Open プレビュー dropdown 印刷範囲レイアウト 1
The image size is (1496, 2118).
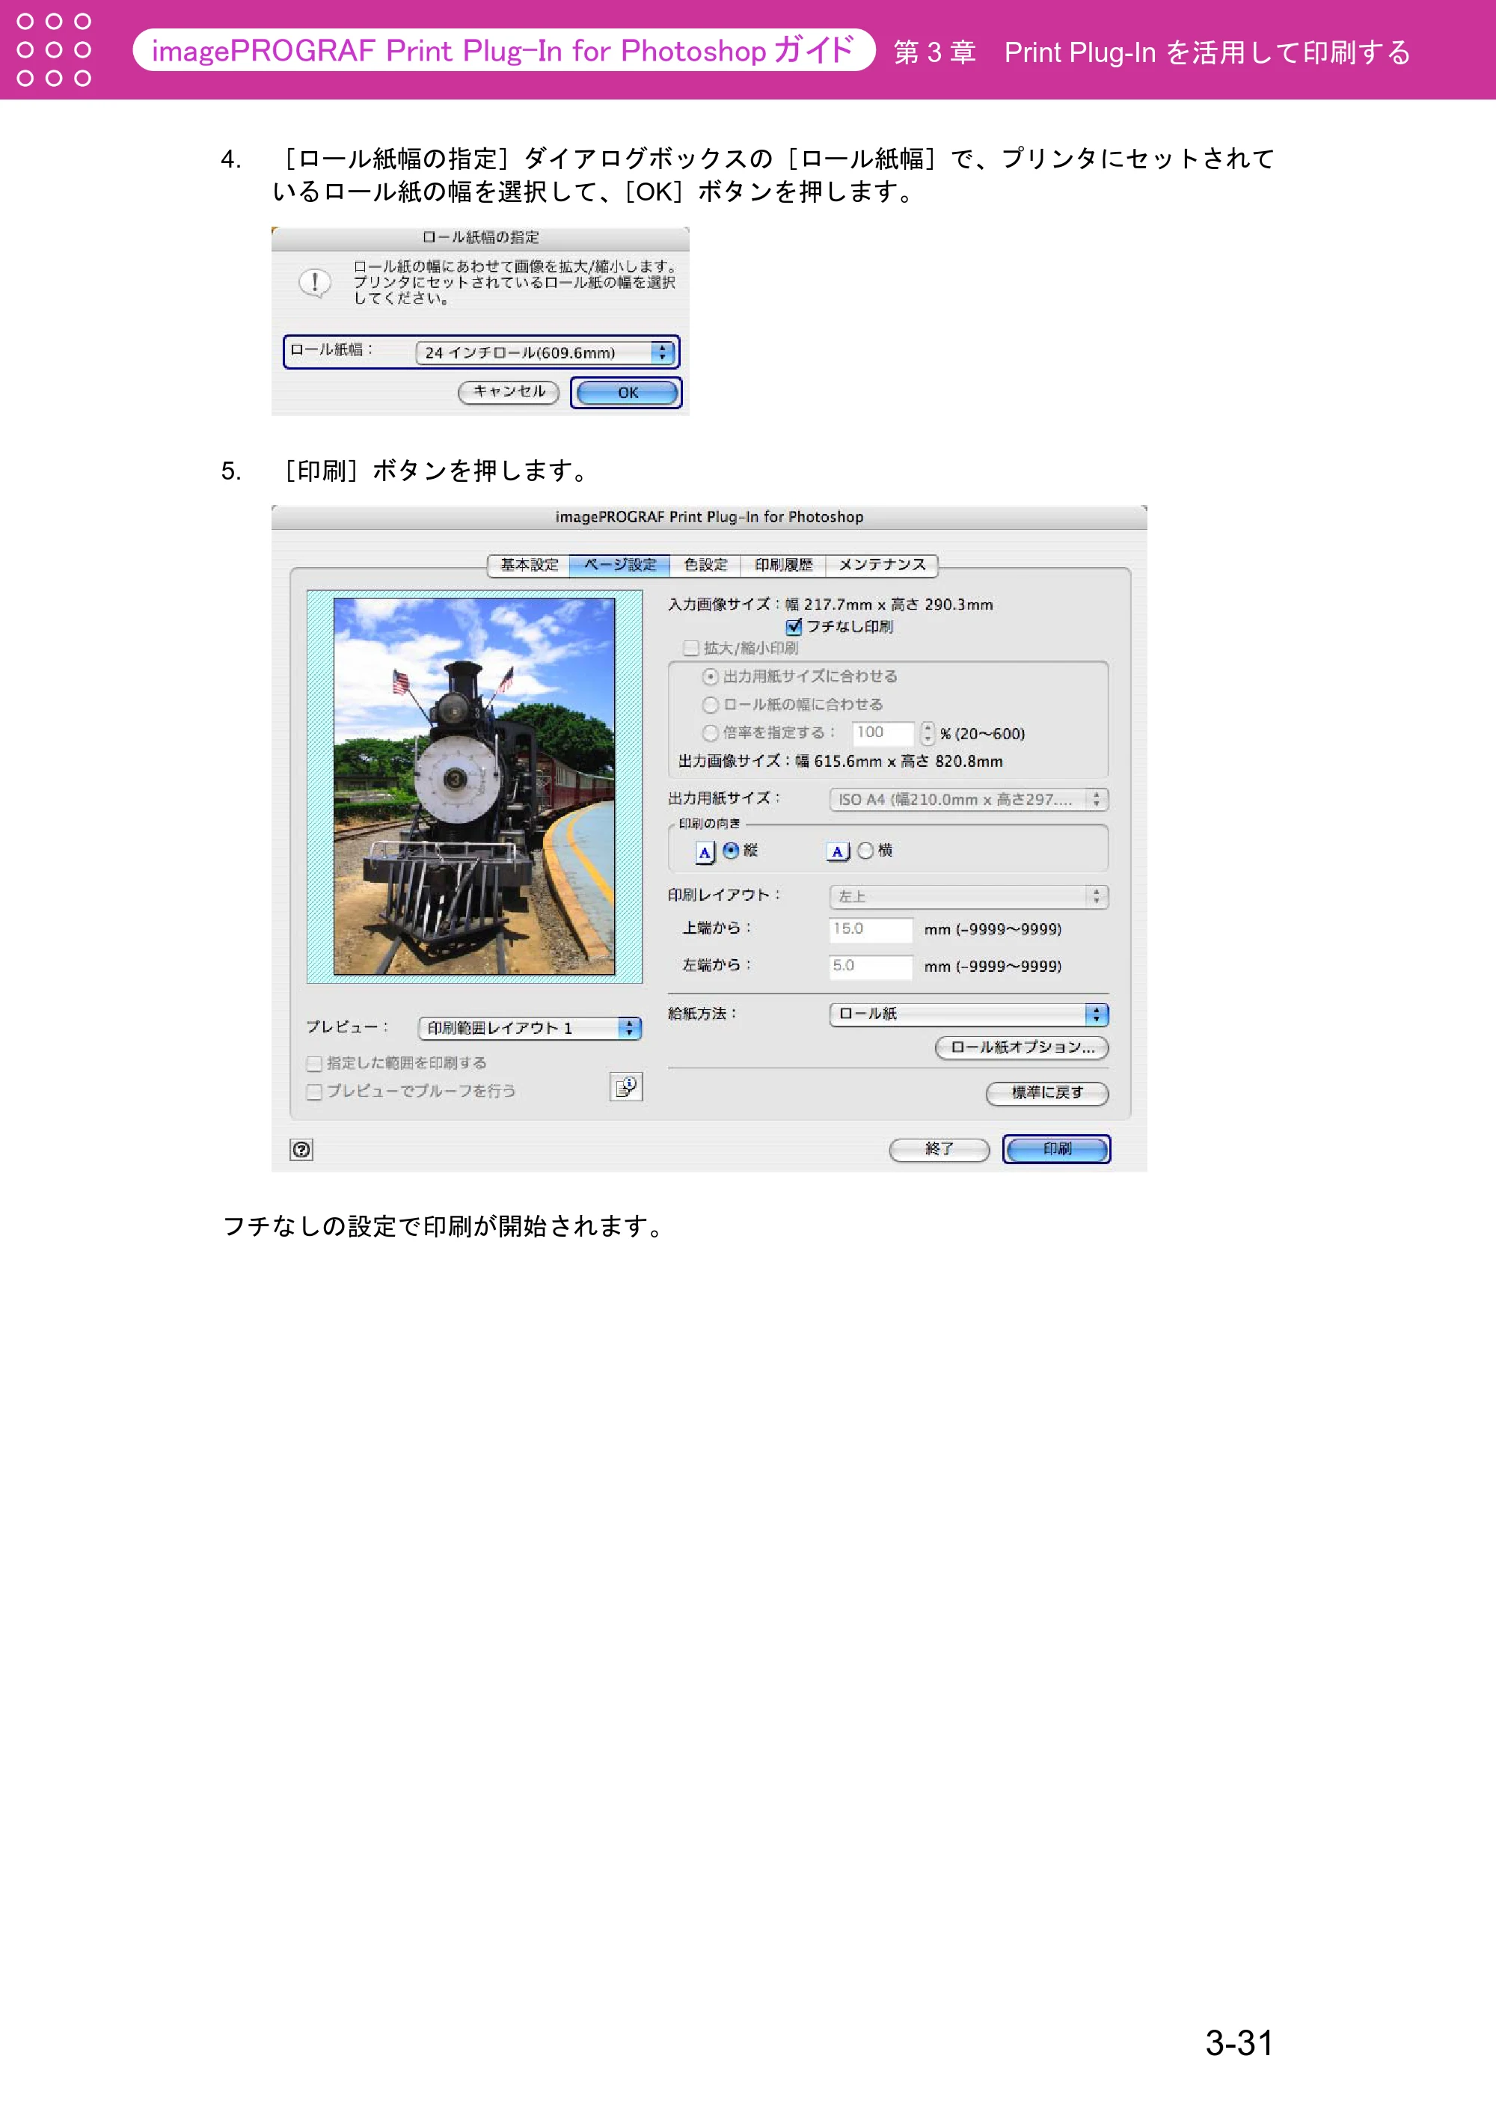coord(530,1028)
